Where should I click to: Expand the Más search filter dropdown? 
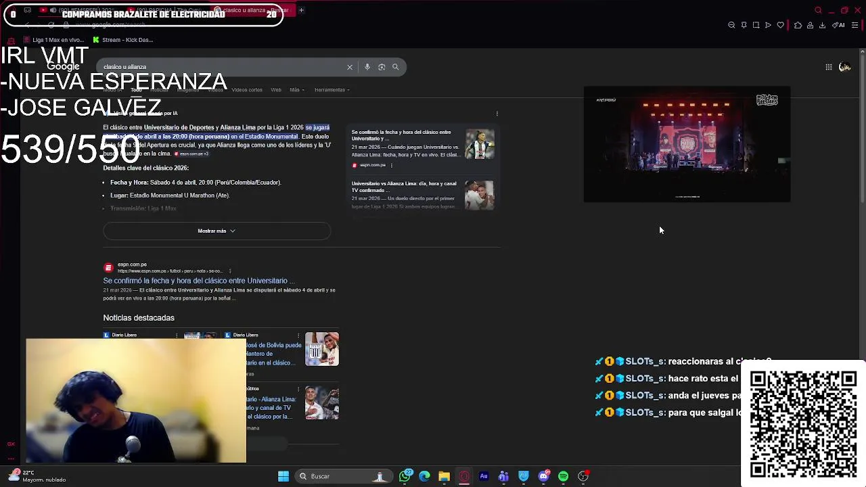[x=297, y=90]
